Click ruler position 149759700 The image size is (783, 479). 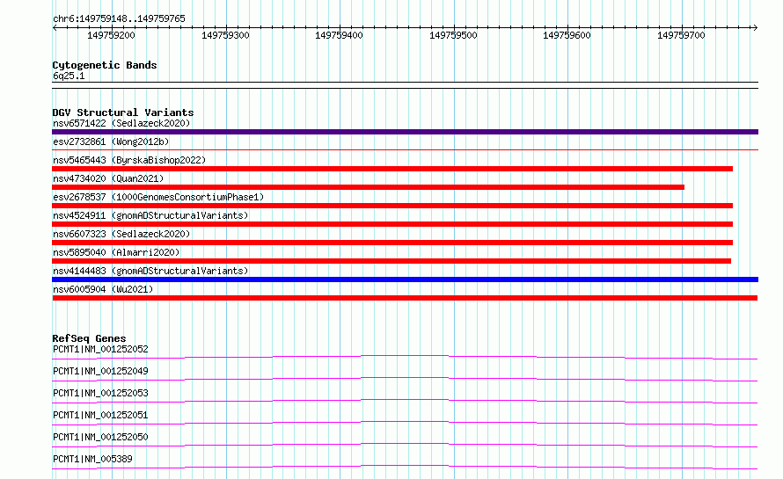click(681, 35)
